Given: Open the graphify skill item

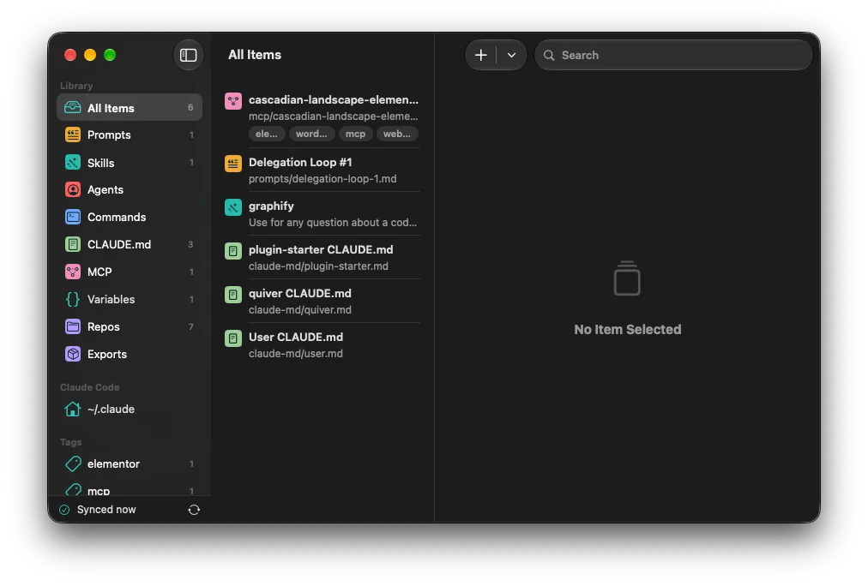Looking at the screenshot, I should click(322, 214).
